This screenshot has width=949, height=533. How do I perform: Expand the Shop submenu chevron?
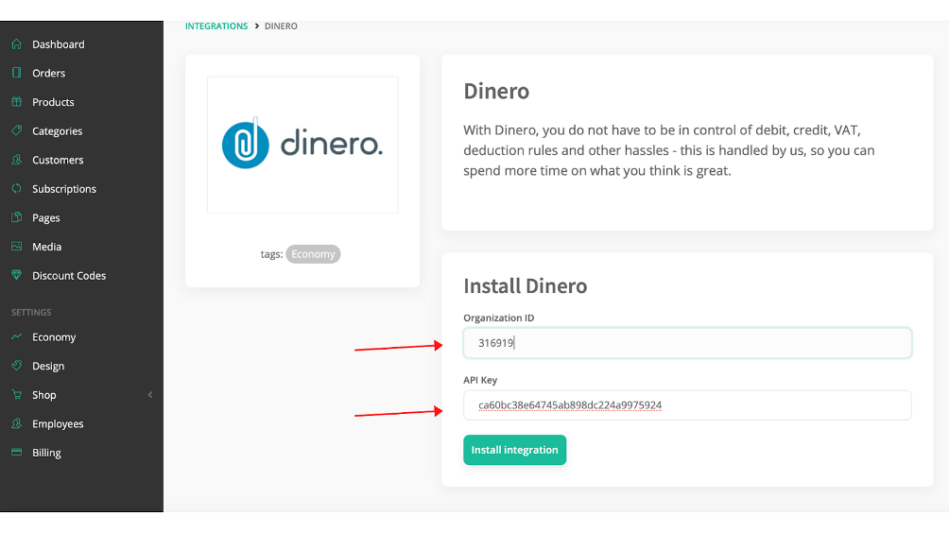(x=150, y=395)
